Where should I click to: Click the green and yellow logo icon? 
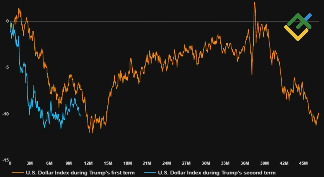(298, 27)
